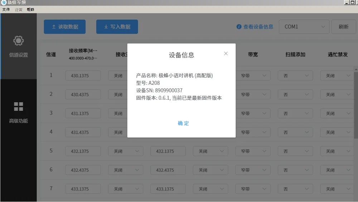Open the 文件 menu
This screenshot has height=202, width=358.
click(6, 10)
